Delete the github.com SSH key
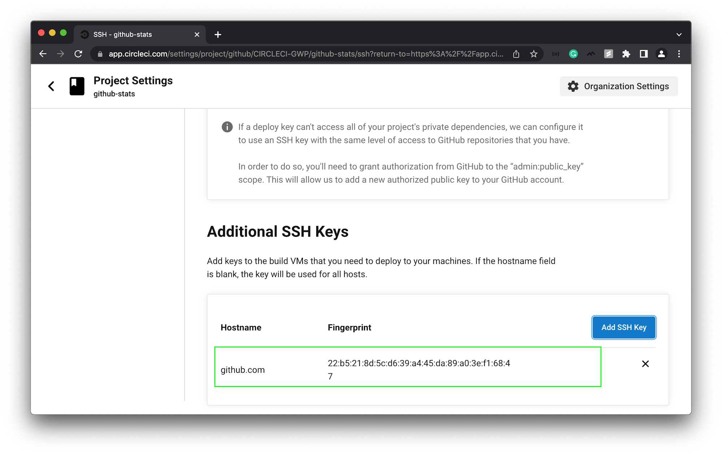 click(x=645, y=364)
